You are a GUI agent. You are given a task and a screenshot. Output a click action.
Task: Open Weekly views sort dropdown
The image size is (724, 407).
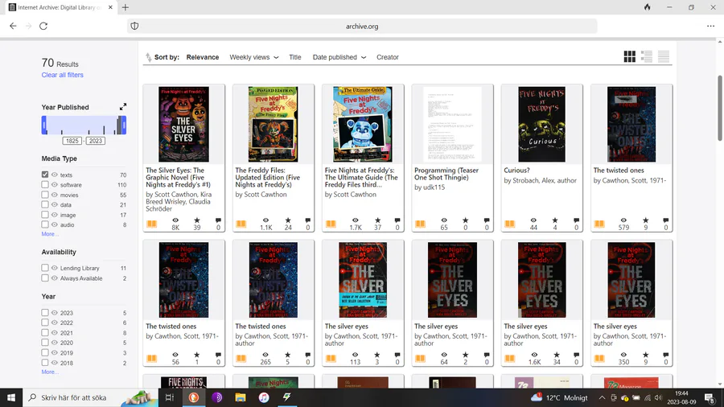(x=254, y=57)
